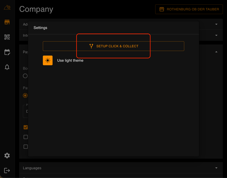The image size is (227, 178).
Task: Open settings gear in sidebar
Action: click(7, 155)
